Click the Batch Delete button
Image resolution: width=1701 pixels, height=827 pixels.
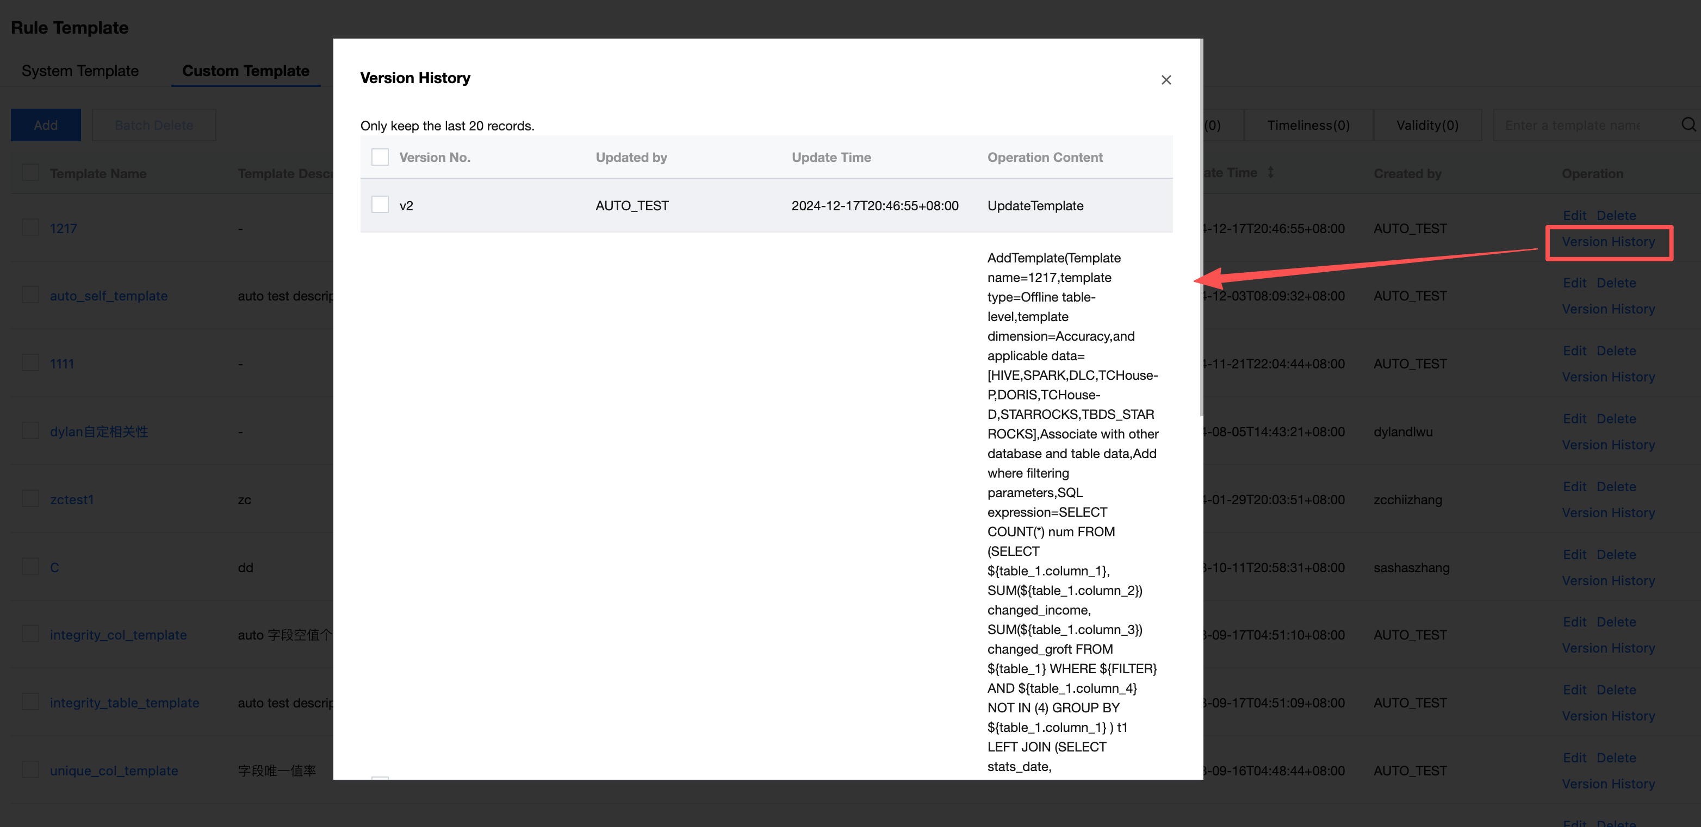pyautogui.click(x=154, y=125)
